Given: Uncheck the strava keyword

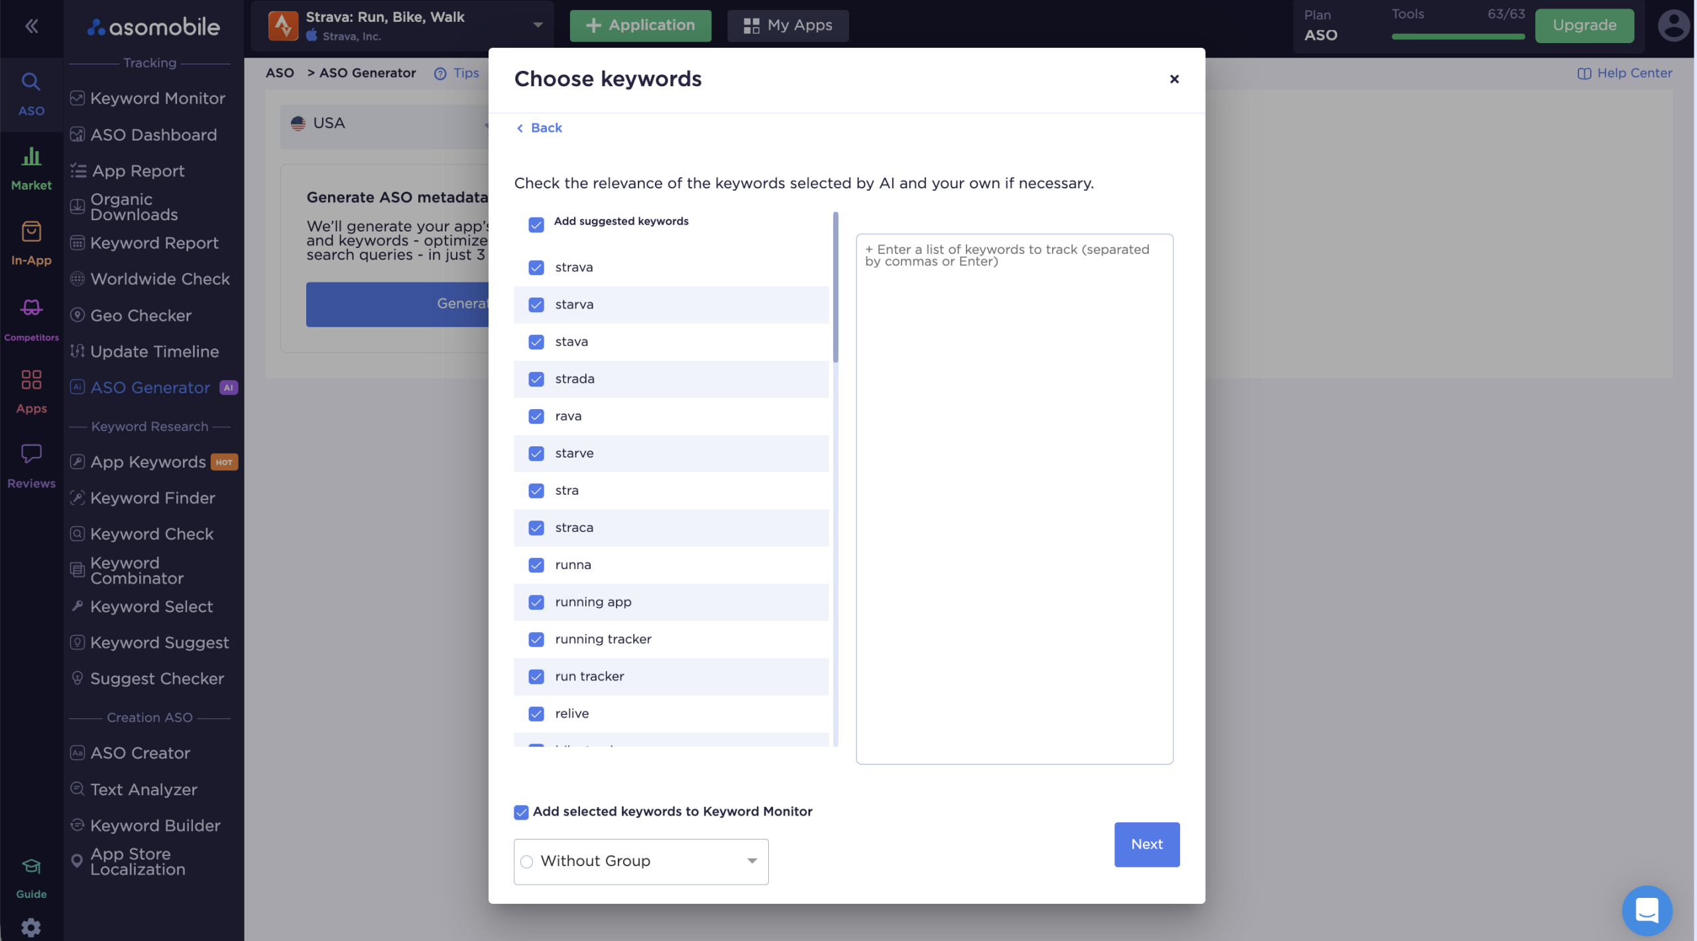Looking at the screenshot, I should pyautogui.click(x=536, y=267).
